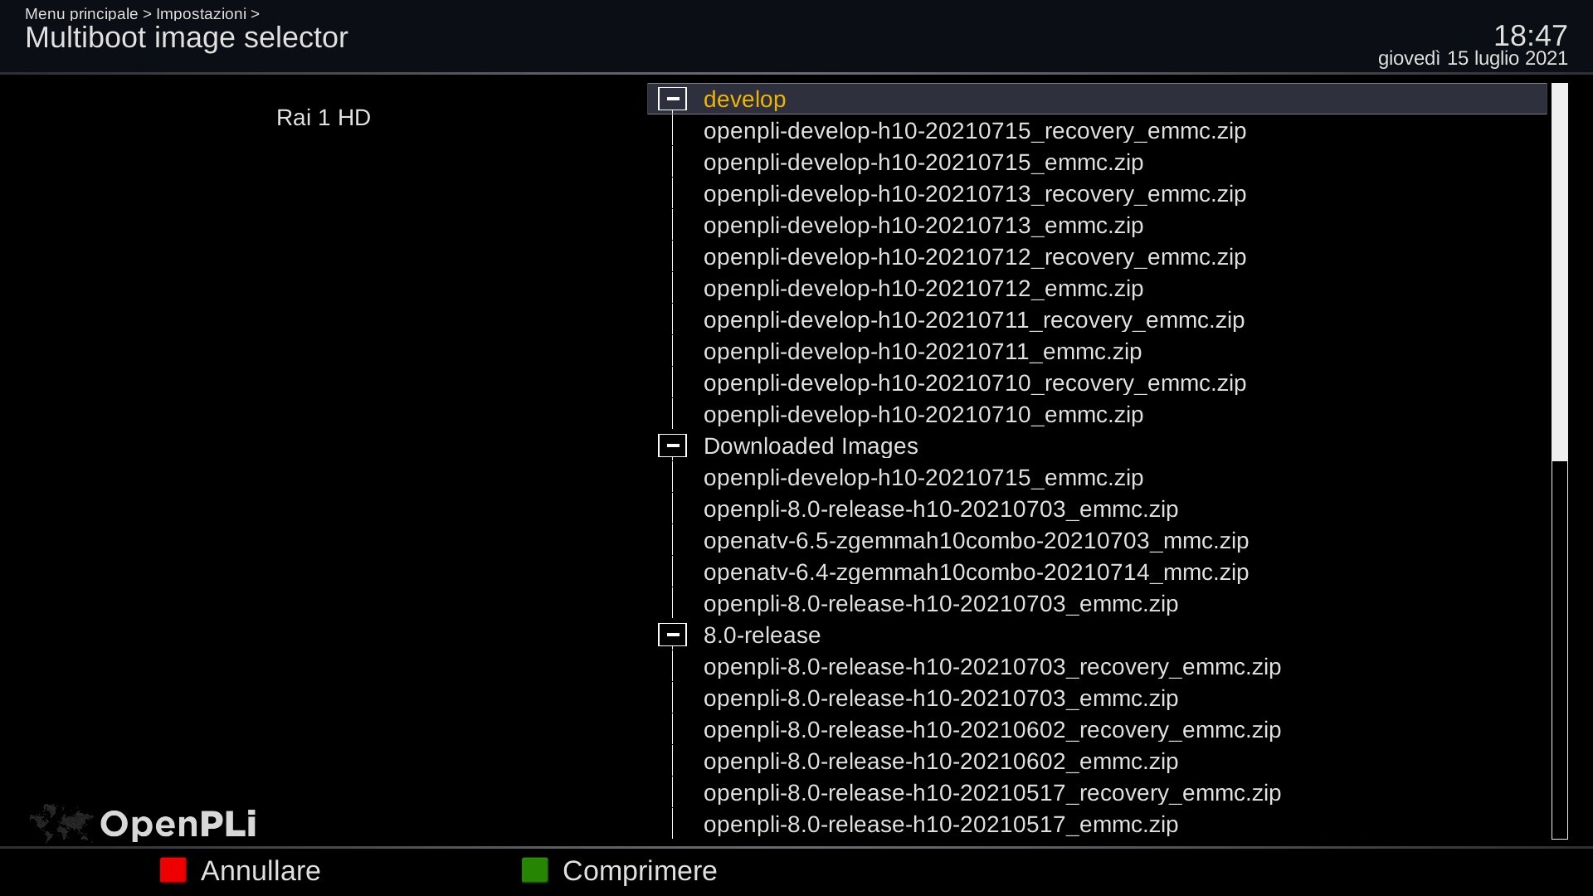
Task: Select openpli-8.0-release-h10-20210602_recovery_emmc.zip
Action: pos(991,730)
